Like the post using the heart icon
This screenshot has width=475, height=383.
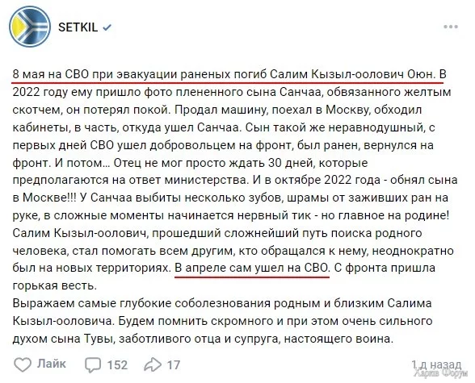[x=23, y=364]
